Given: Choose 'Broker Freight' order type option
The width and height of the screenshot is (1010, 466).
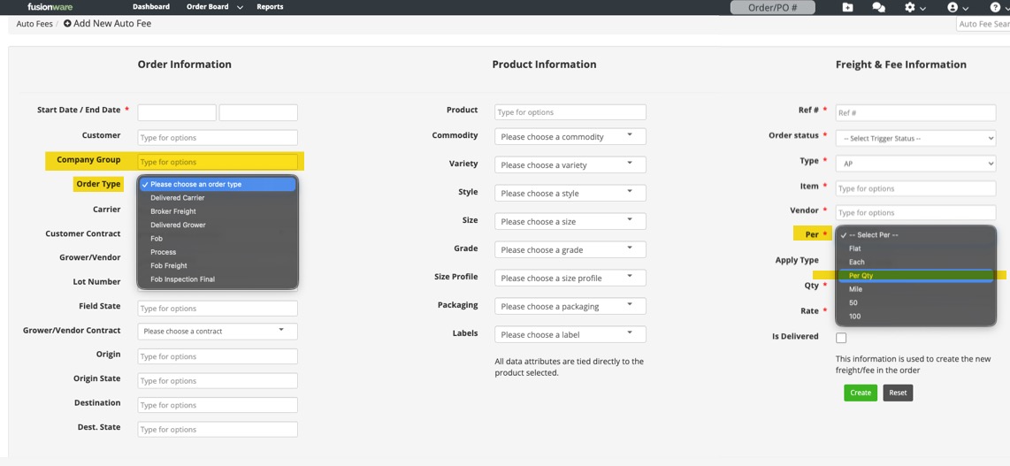Looking at the screenshot, I should point(173,211).
